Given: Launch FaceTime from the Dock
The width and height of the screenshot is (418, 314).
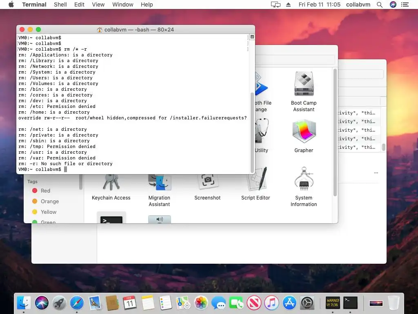Looking at the screenshot, I should tap(236, 303).
